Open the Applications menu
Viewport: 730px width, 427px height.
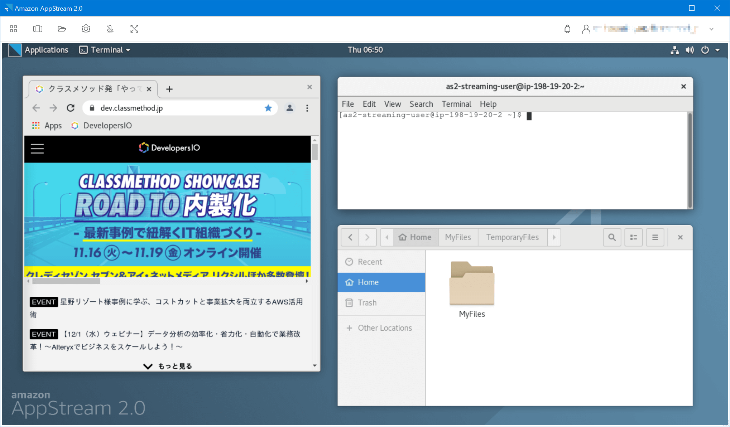(47, 50)
